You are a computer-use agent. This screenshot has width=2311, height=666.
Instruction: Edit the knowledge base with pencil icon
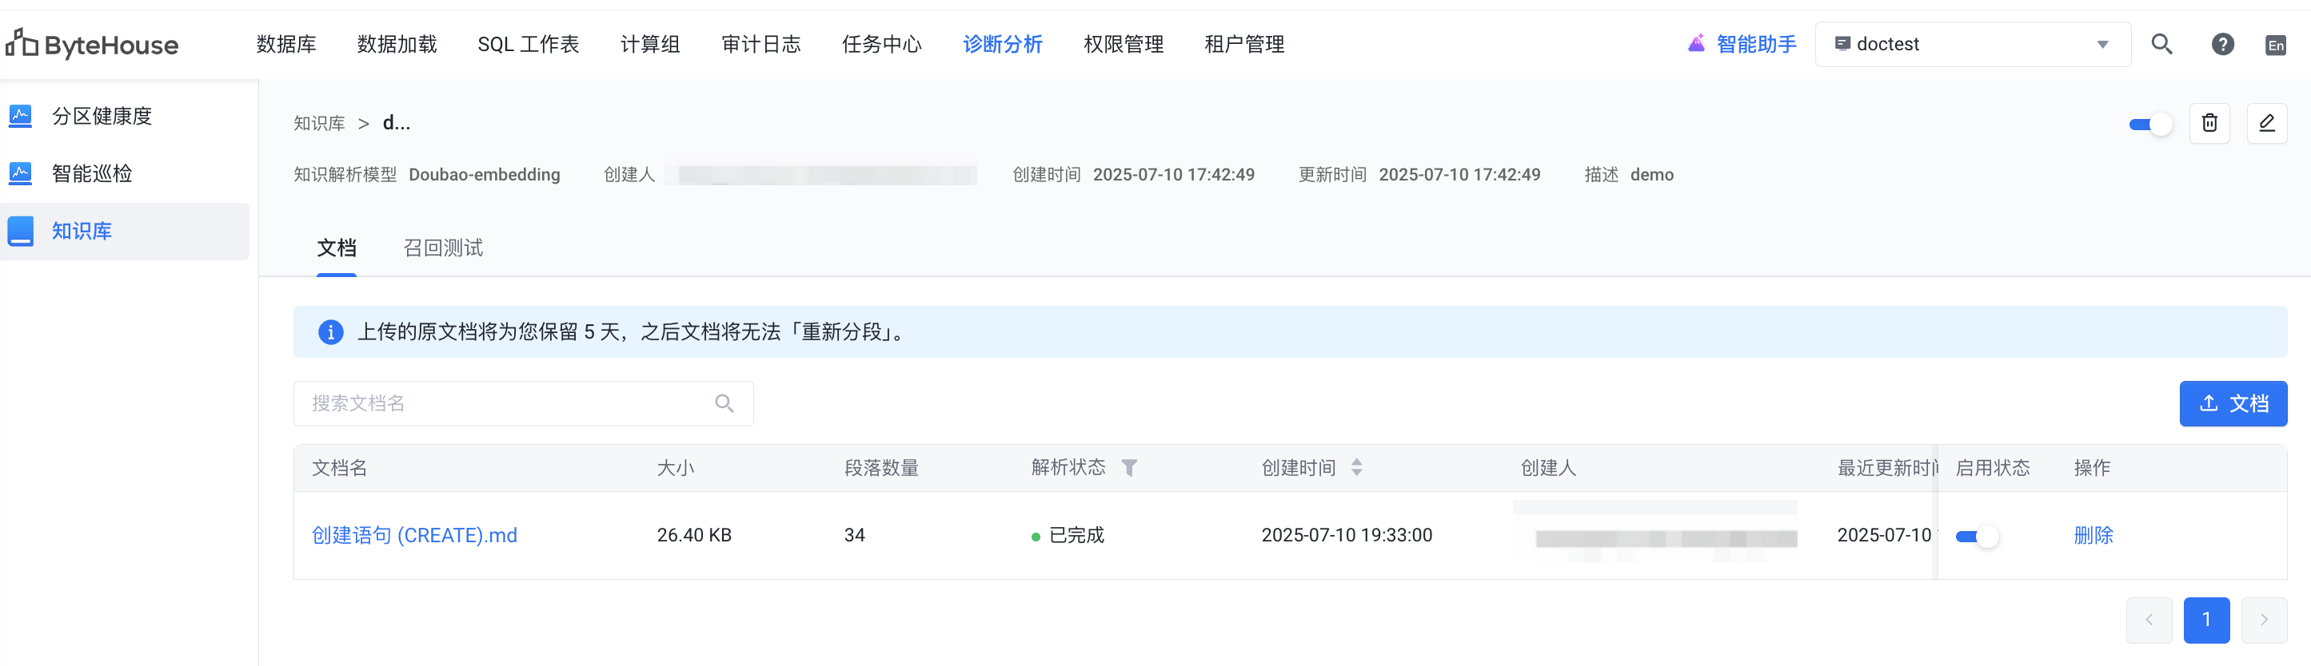2266,123
